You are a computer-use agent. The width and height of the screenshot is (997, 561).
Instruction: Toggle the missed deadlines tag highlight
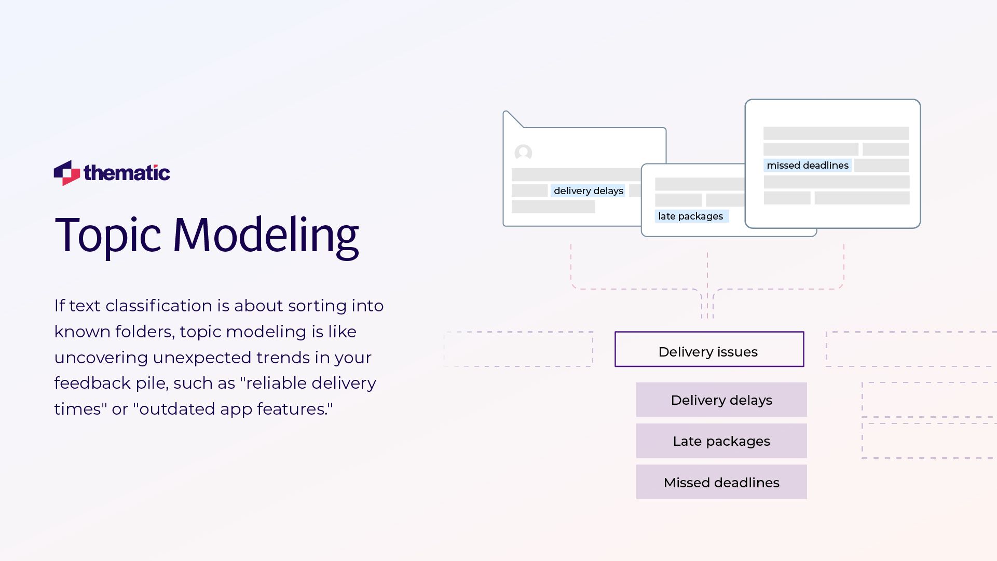pos(807,165)
